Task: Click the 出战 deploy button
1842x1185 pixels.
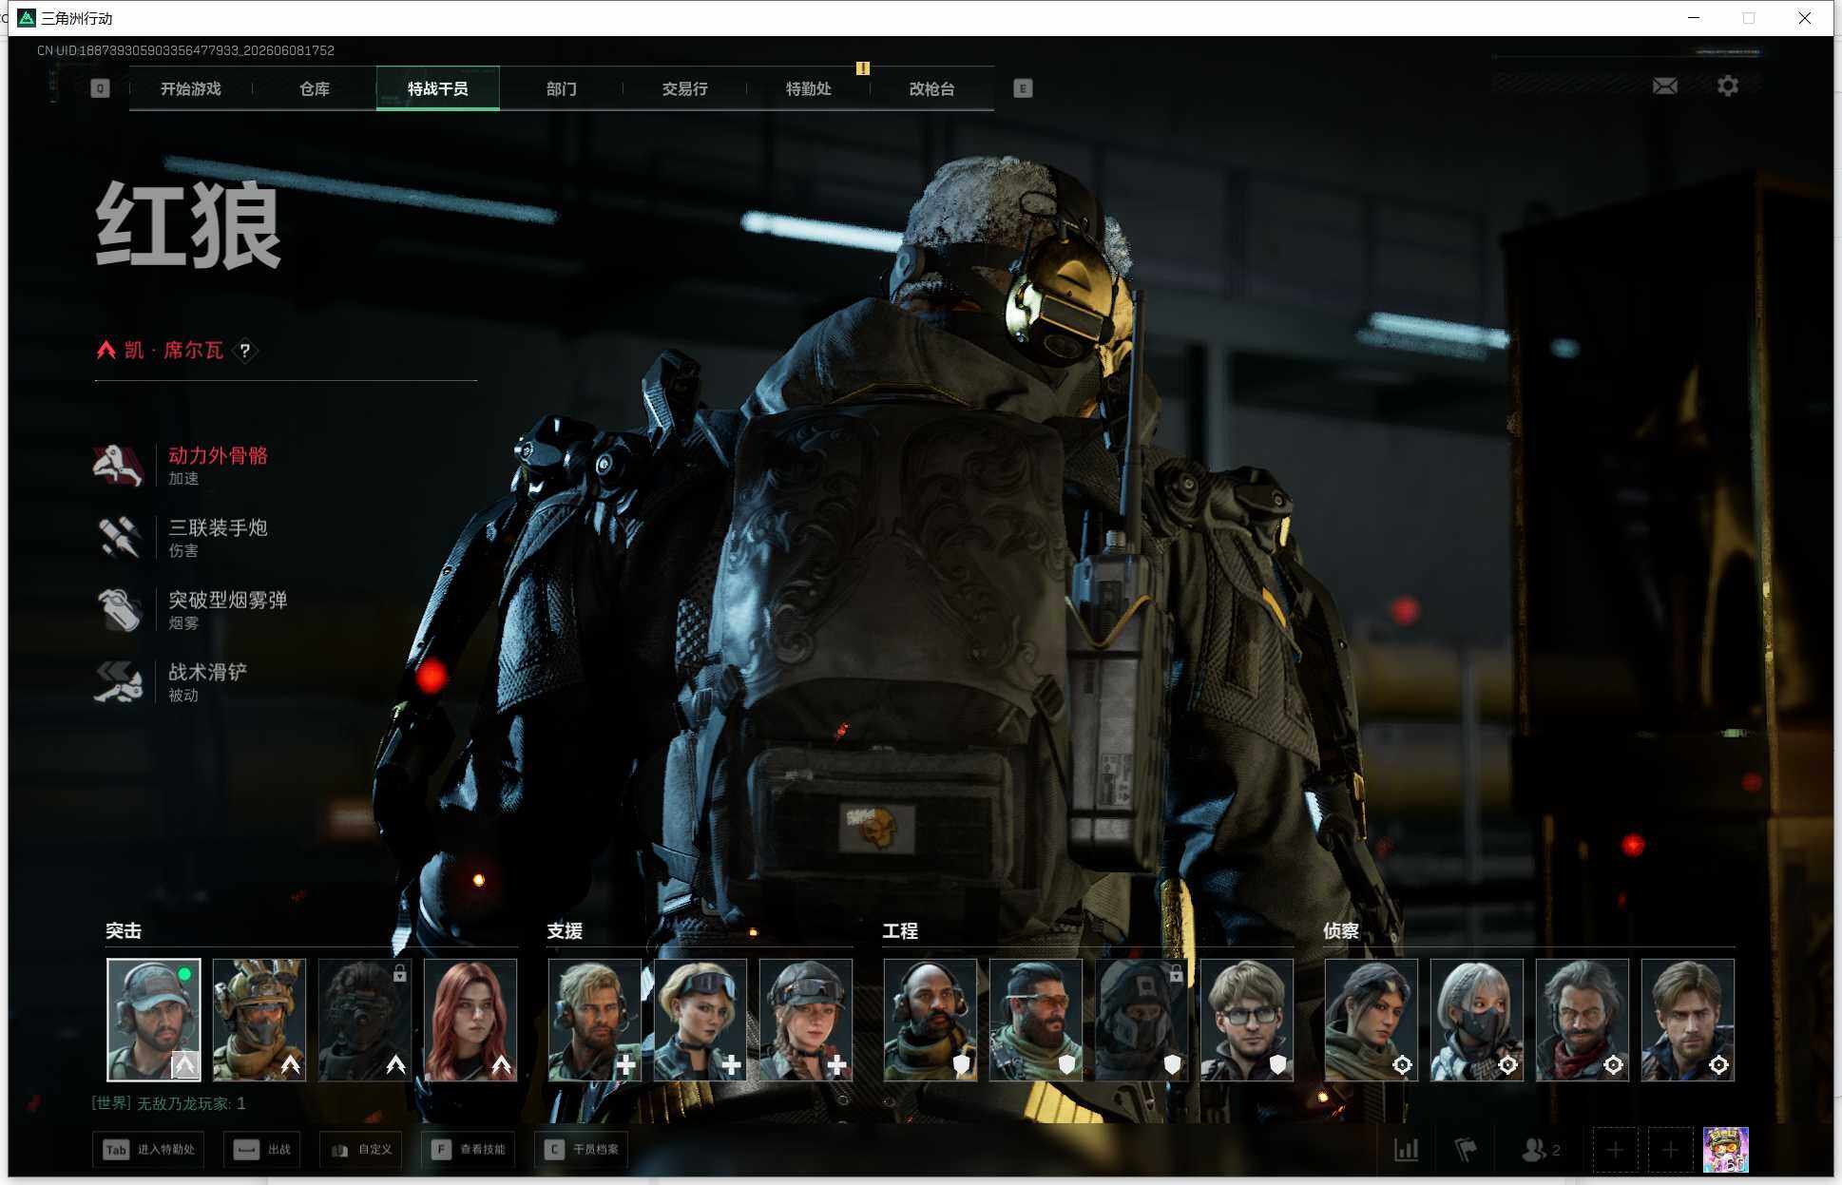Action: click(x=262, y=1150)
